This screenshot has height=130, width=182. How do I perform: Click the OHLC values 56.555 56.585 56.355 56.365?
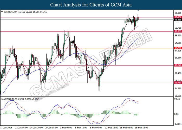click(32, 12)
